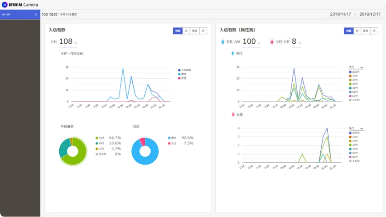Switch left panel to 日 view tab

point(186,31)
